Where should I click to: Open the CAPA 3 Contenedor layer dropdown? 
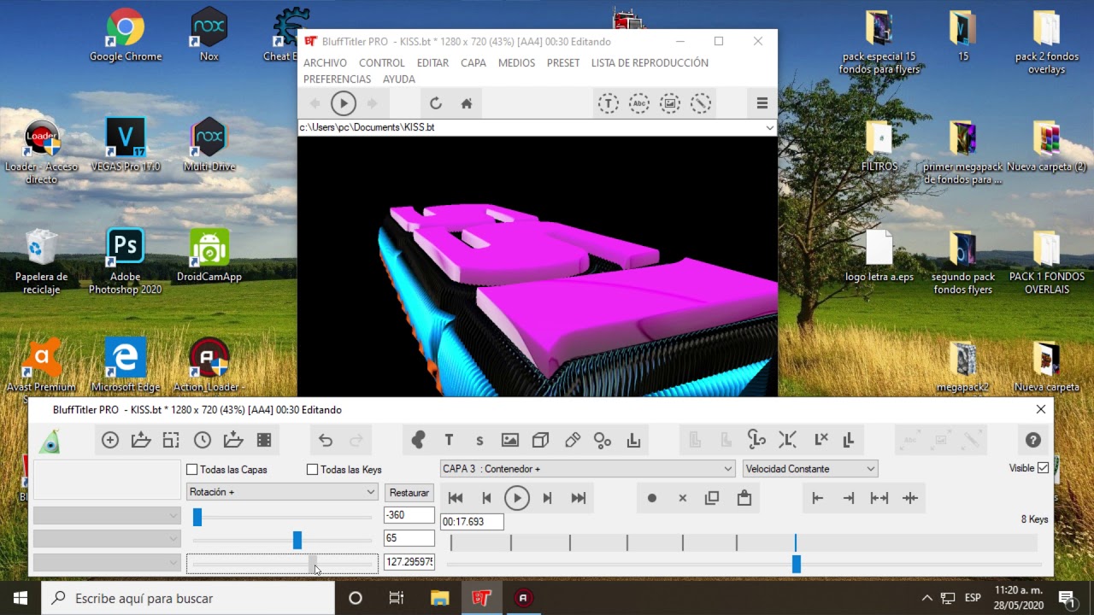point(587,468)
